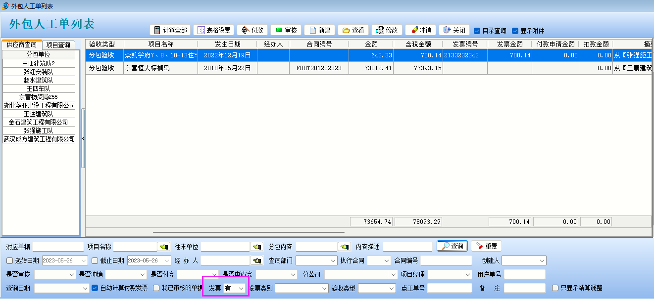Click the horizontal scrollbar under the table
The width and height of the screenshot is (654, 299).
click(249, 231)
